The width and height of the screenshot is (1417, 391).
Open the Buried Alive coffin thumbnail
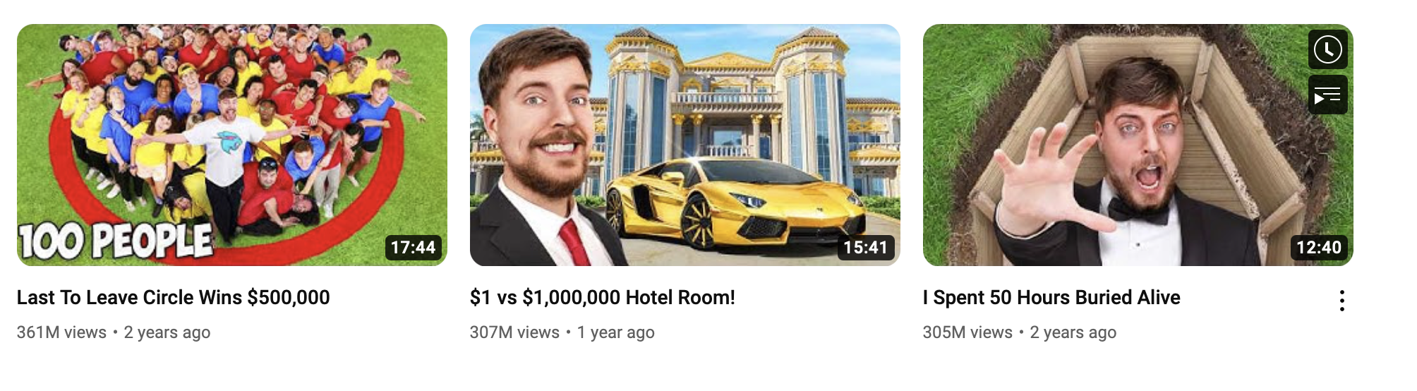click(x=1138, y=145)
